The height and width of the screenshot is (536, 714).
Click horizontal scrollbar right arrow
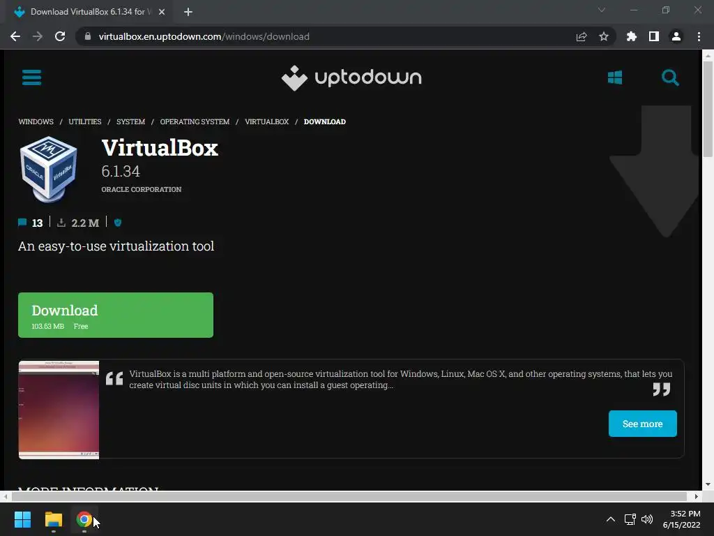pos(697,496)
